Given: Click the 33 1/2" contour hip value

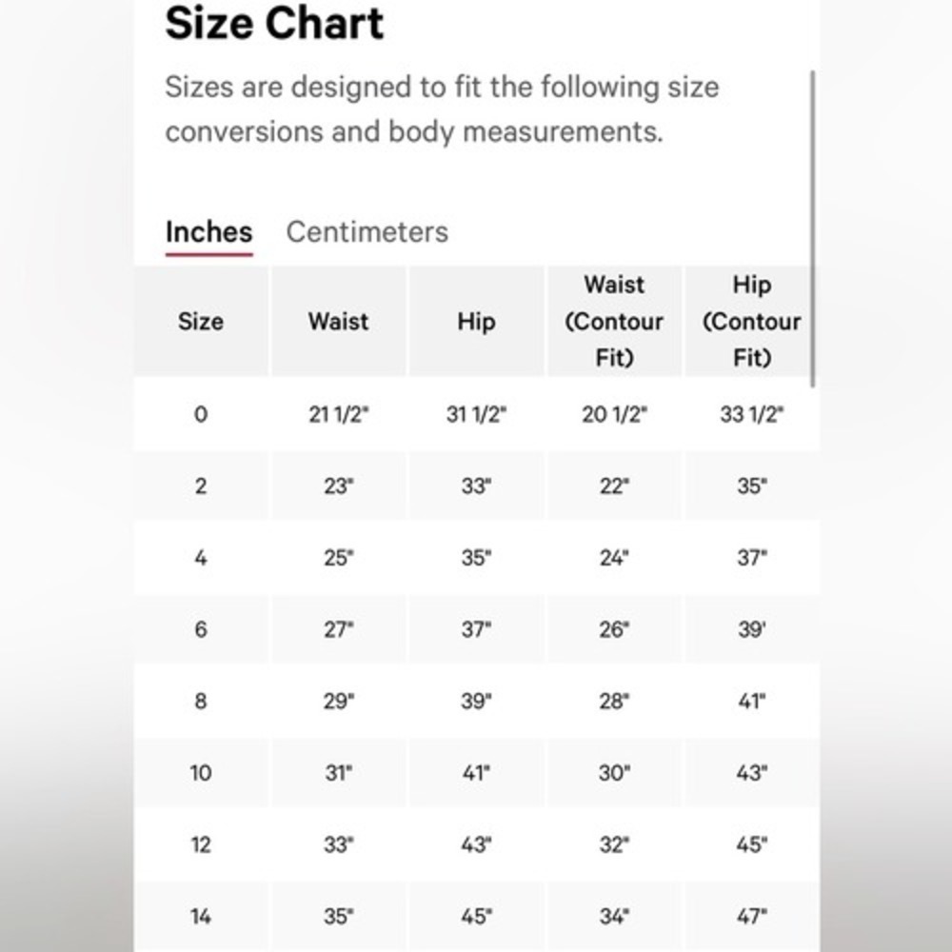Looking at the screenshot, I should coord(752,415).
